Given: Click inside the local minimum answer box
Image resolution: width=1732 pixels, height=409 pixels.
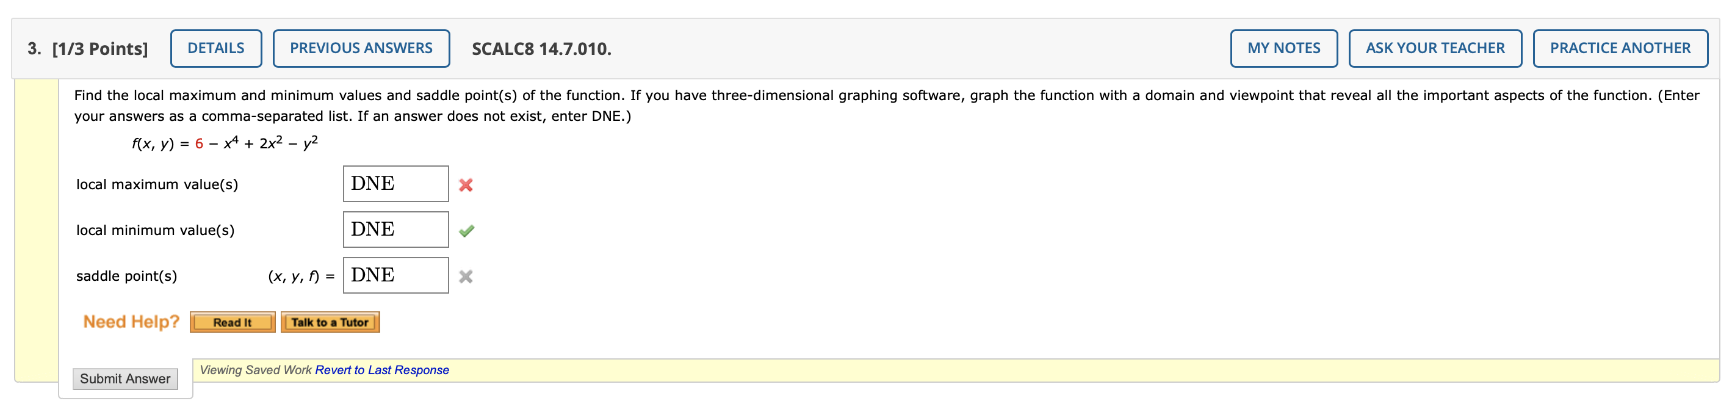Looking at the screenshot, I should (x=395, y=229).
